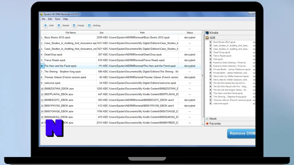Screen dimensions: 294x165
Task: Sort by File Name column header
Action: [x=71, y=33]
